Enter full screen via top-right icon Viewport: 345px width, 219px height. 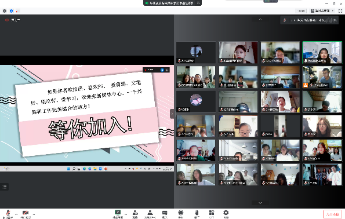(x=340, y=11)
